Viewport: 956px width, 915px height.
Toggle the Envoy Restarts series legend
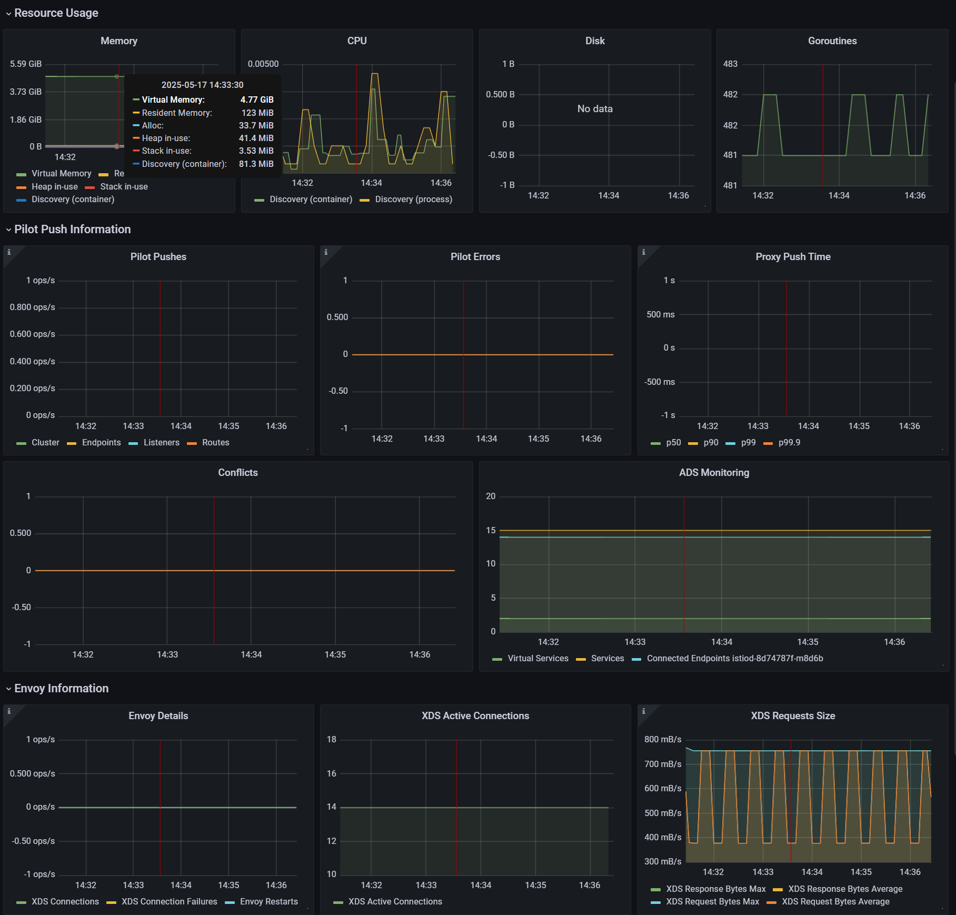269,902
